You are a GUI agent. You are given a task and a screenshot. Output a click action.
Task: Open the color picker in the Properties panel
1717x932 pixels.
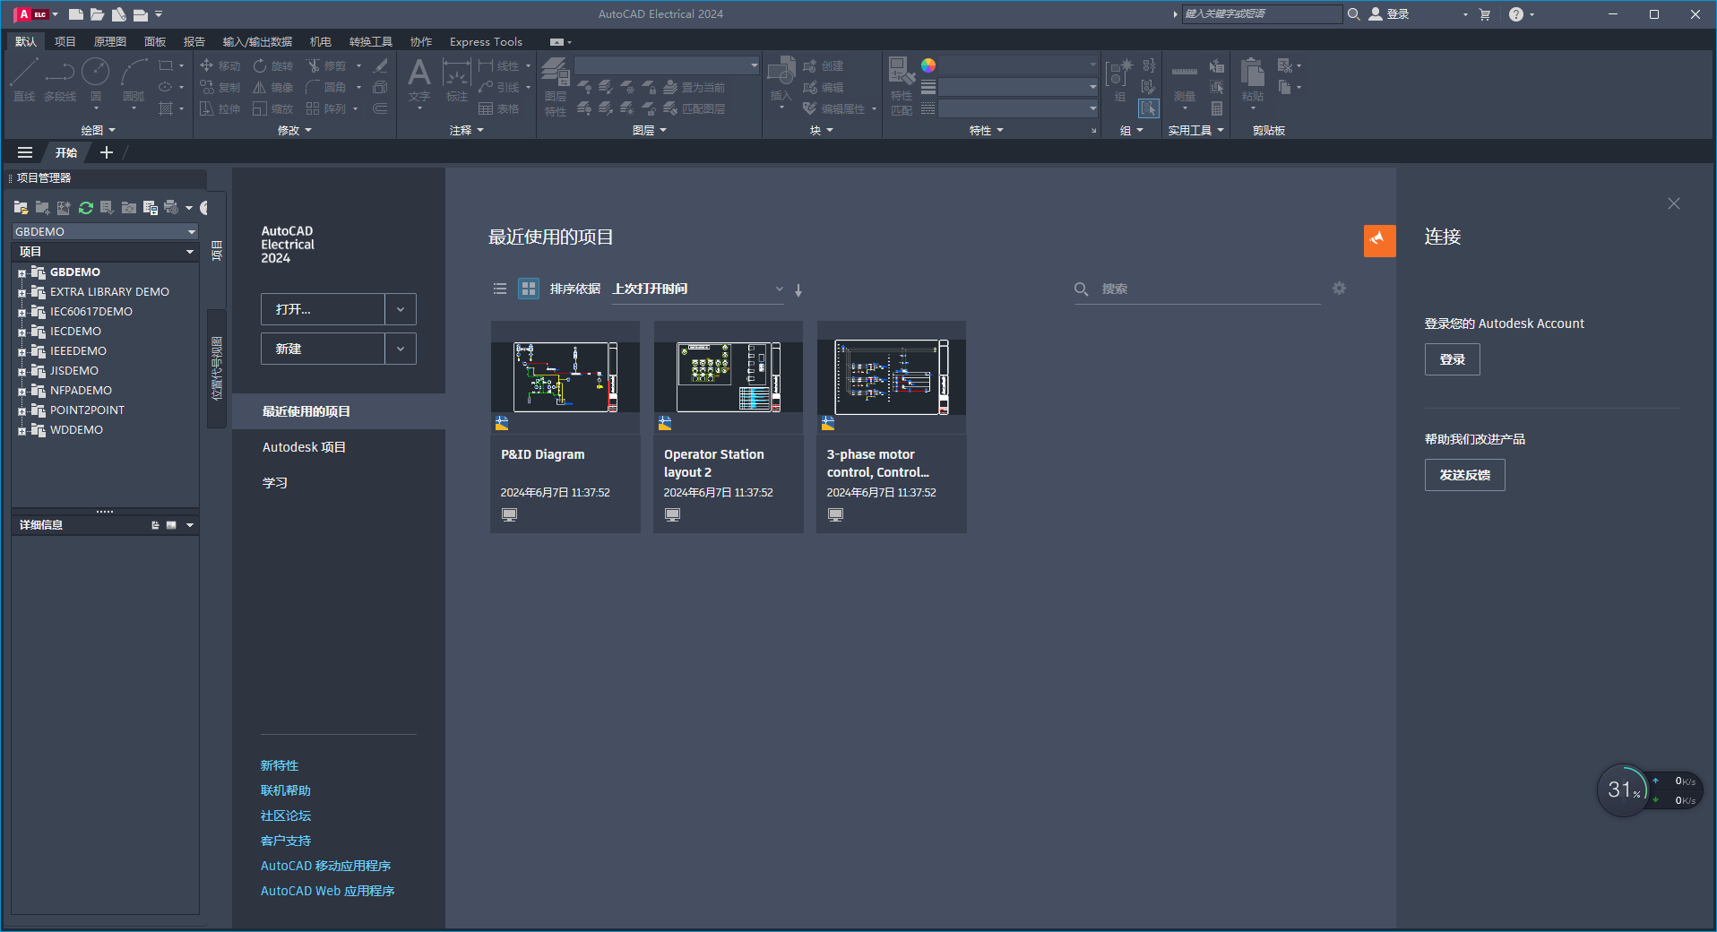930,65
